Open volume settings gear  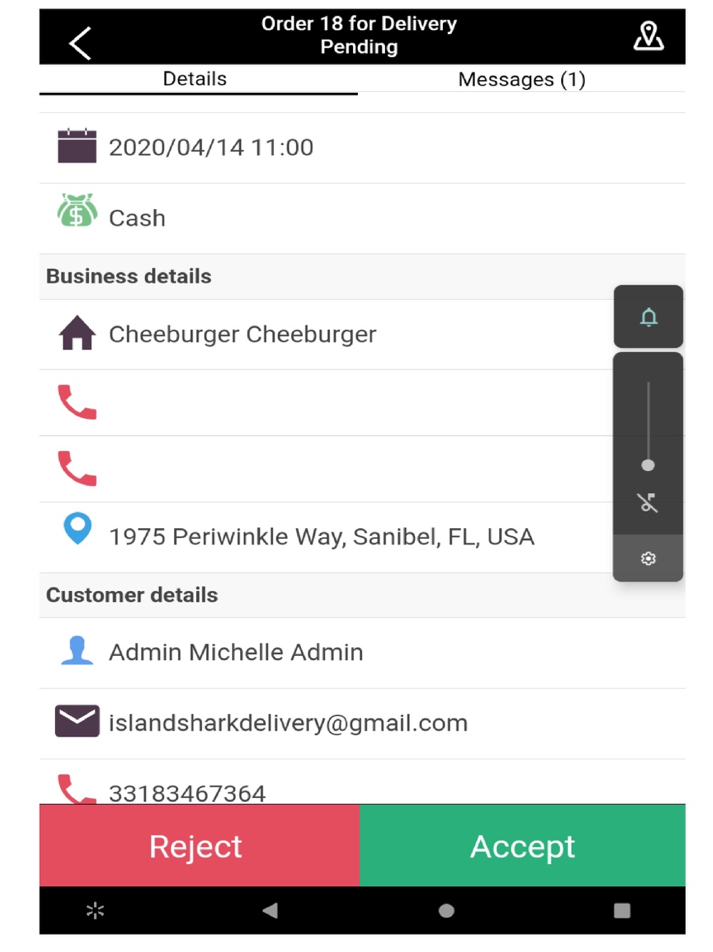648,558
